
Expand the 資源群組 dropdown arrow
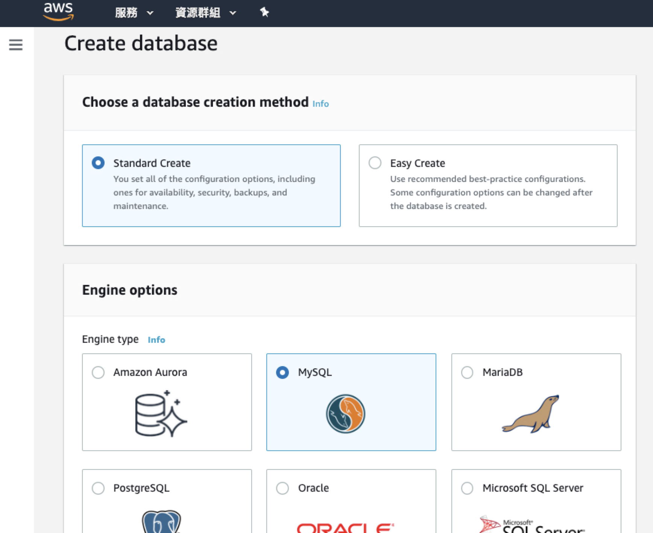coord(233,13)
